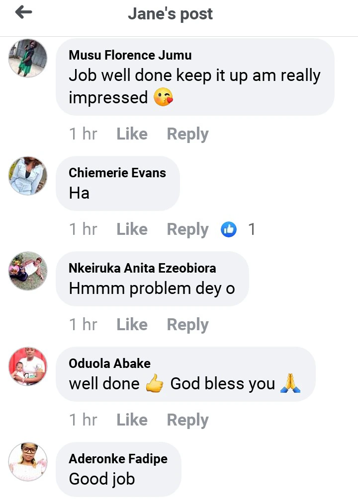Select the Aderonke Fadipe name link
This screenshot has height=499, width=358.
[x=118, y=459]
